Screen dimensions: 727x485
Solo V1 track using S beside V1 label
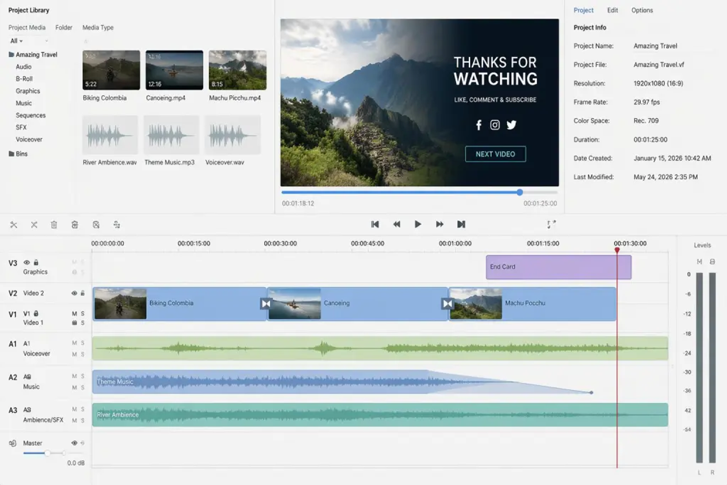click(x=83, y=314)
